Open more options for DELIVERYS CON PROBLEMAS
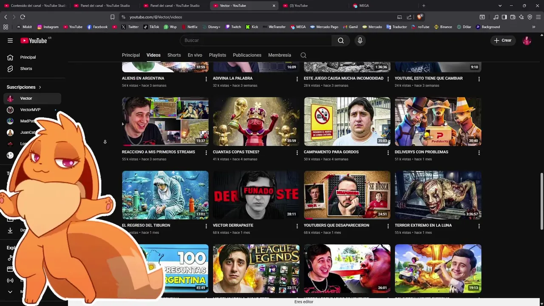544x306 pixels. [x=479, y=153]
